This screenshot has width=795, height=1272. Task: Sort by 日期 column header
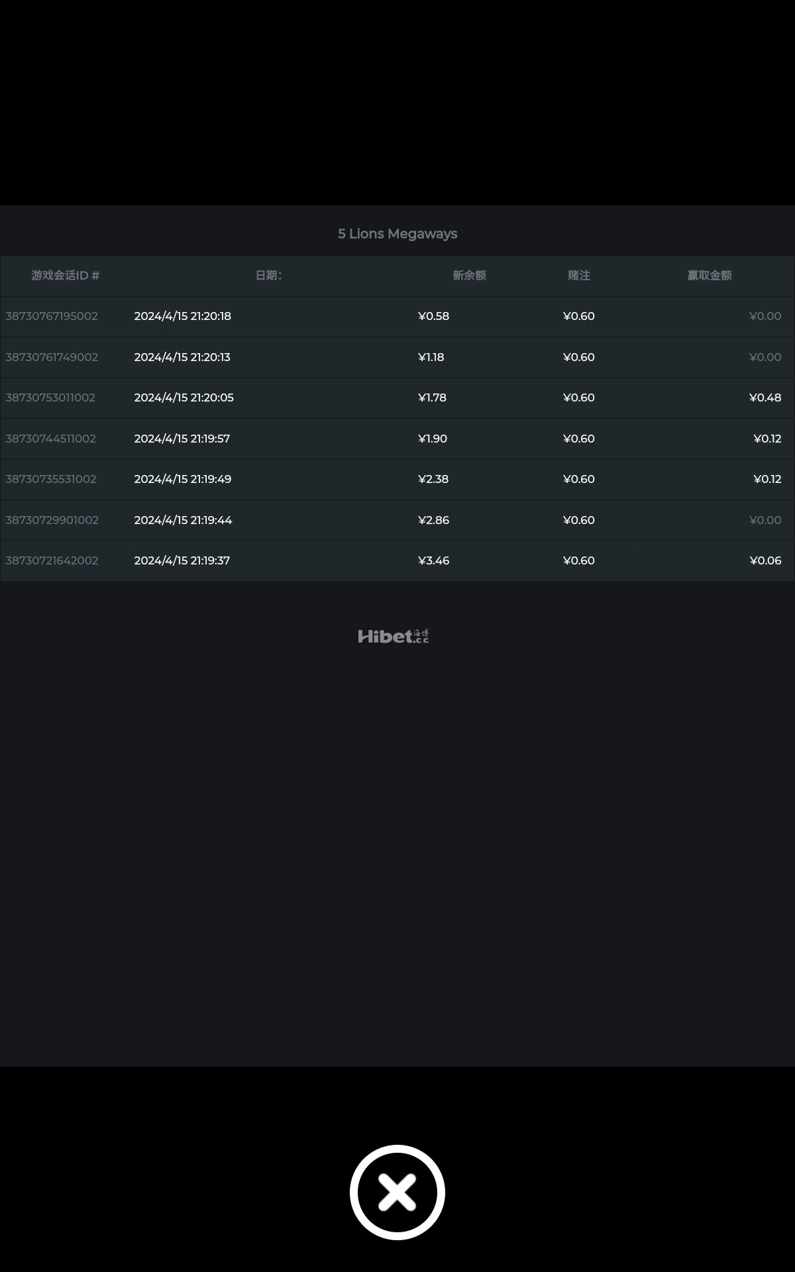(268, 276)
